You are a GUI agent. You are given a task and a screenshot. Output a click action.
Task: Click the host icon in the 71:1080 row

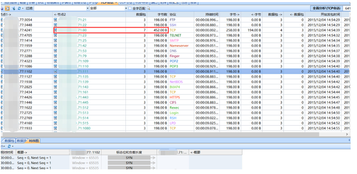tap(56, 128)
